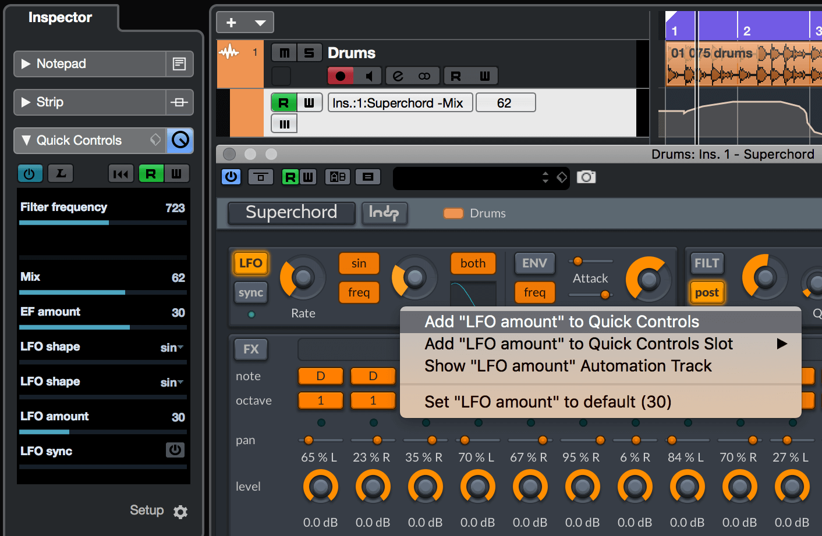Enable record on Drums track
Screen dimensions: 822x536
(341, 76)
